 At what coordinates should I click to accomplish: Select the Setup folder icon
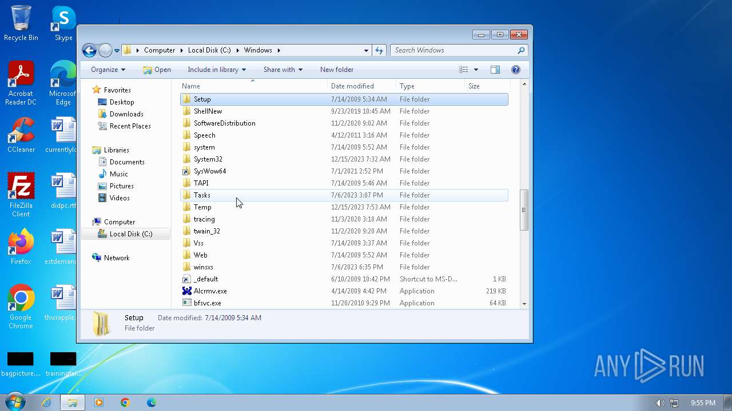click(x=186, y=99)
